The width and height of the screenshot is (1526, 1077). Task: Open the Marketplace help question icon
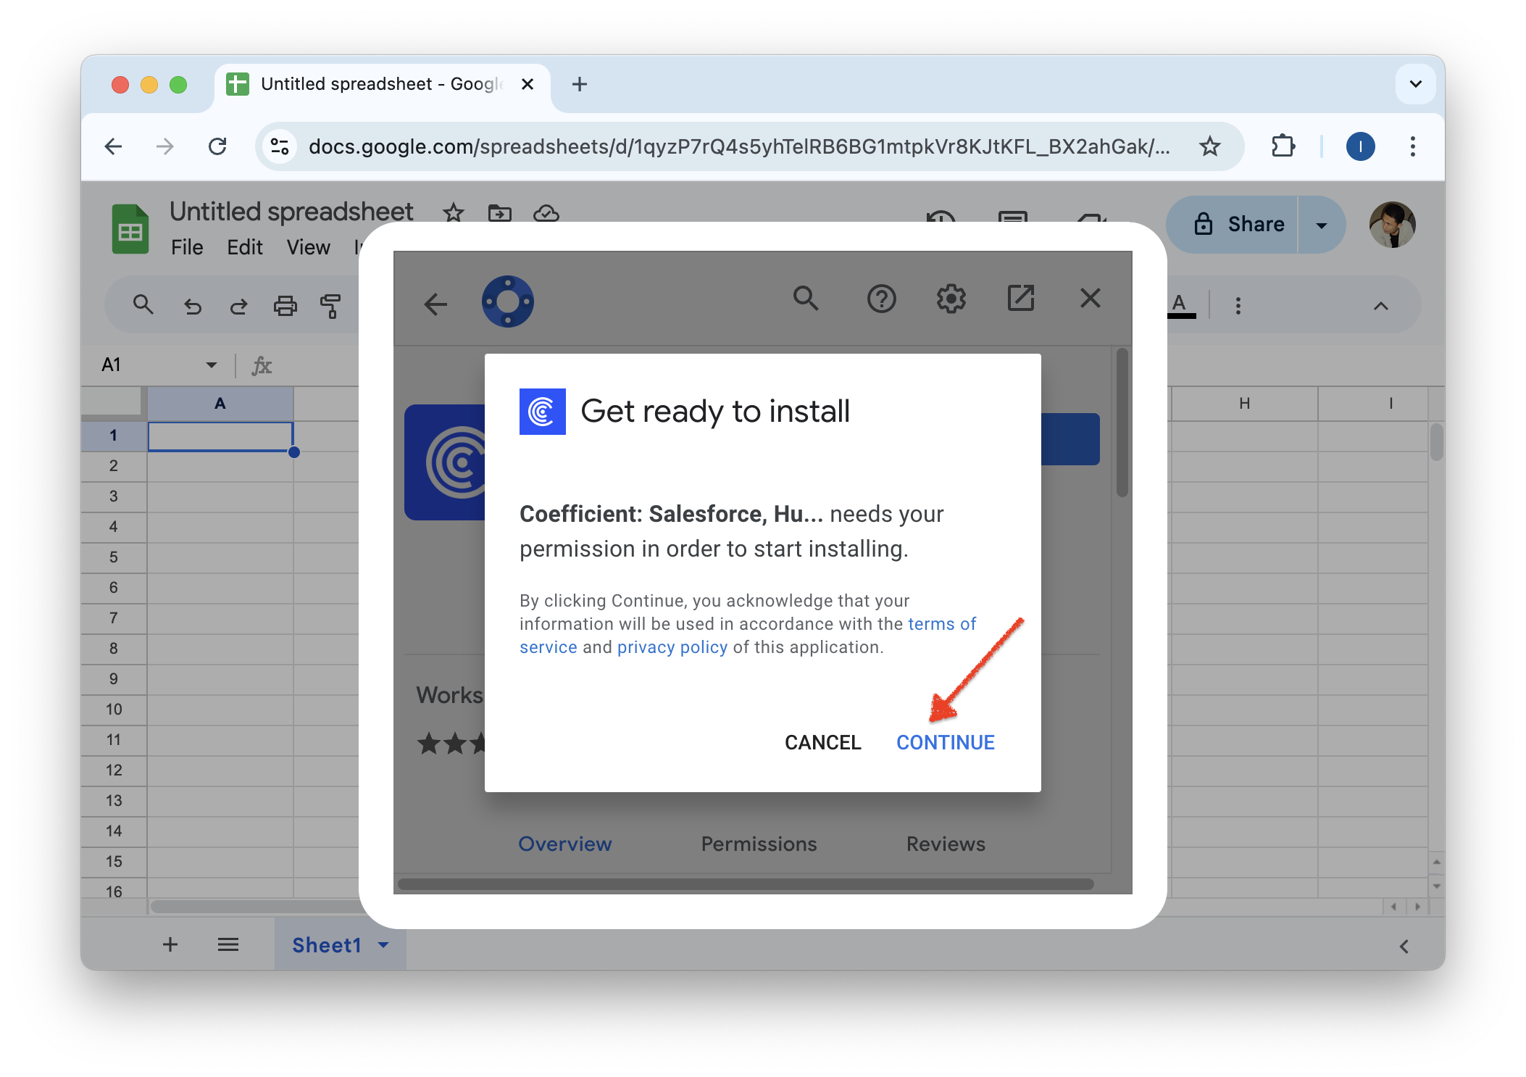click(881, 299)
